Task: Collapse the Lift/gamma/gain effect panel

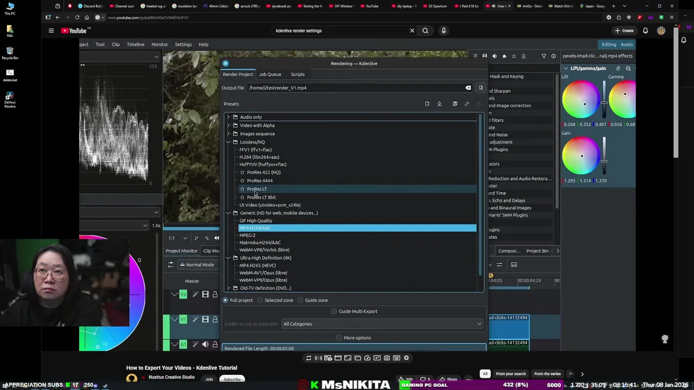Action: tap(566, 68)
